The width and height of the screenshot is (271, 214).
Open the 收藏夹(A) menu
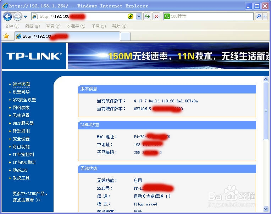[x=76, y=26]
